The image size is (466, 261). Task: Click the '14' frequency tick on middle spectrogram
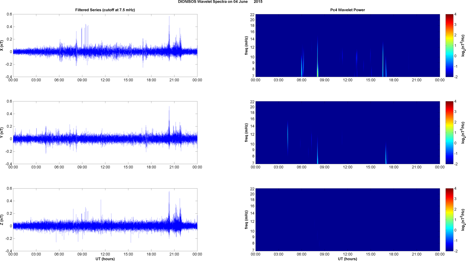(252, 126)
